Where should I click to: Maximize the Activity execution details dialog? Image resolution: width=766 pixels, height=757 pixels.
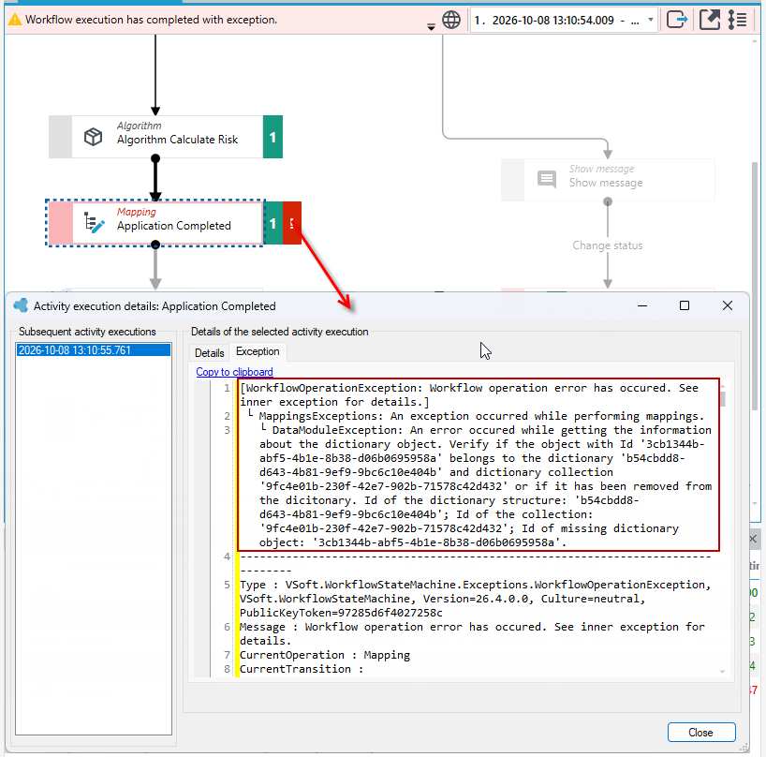tap(685, 306)
